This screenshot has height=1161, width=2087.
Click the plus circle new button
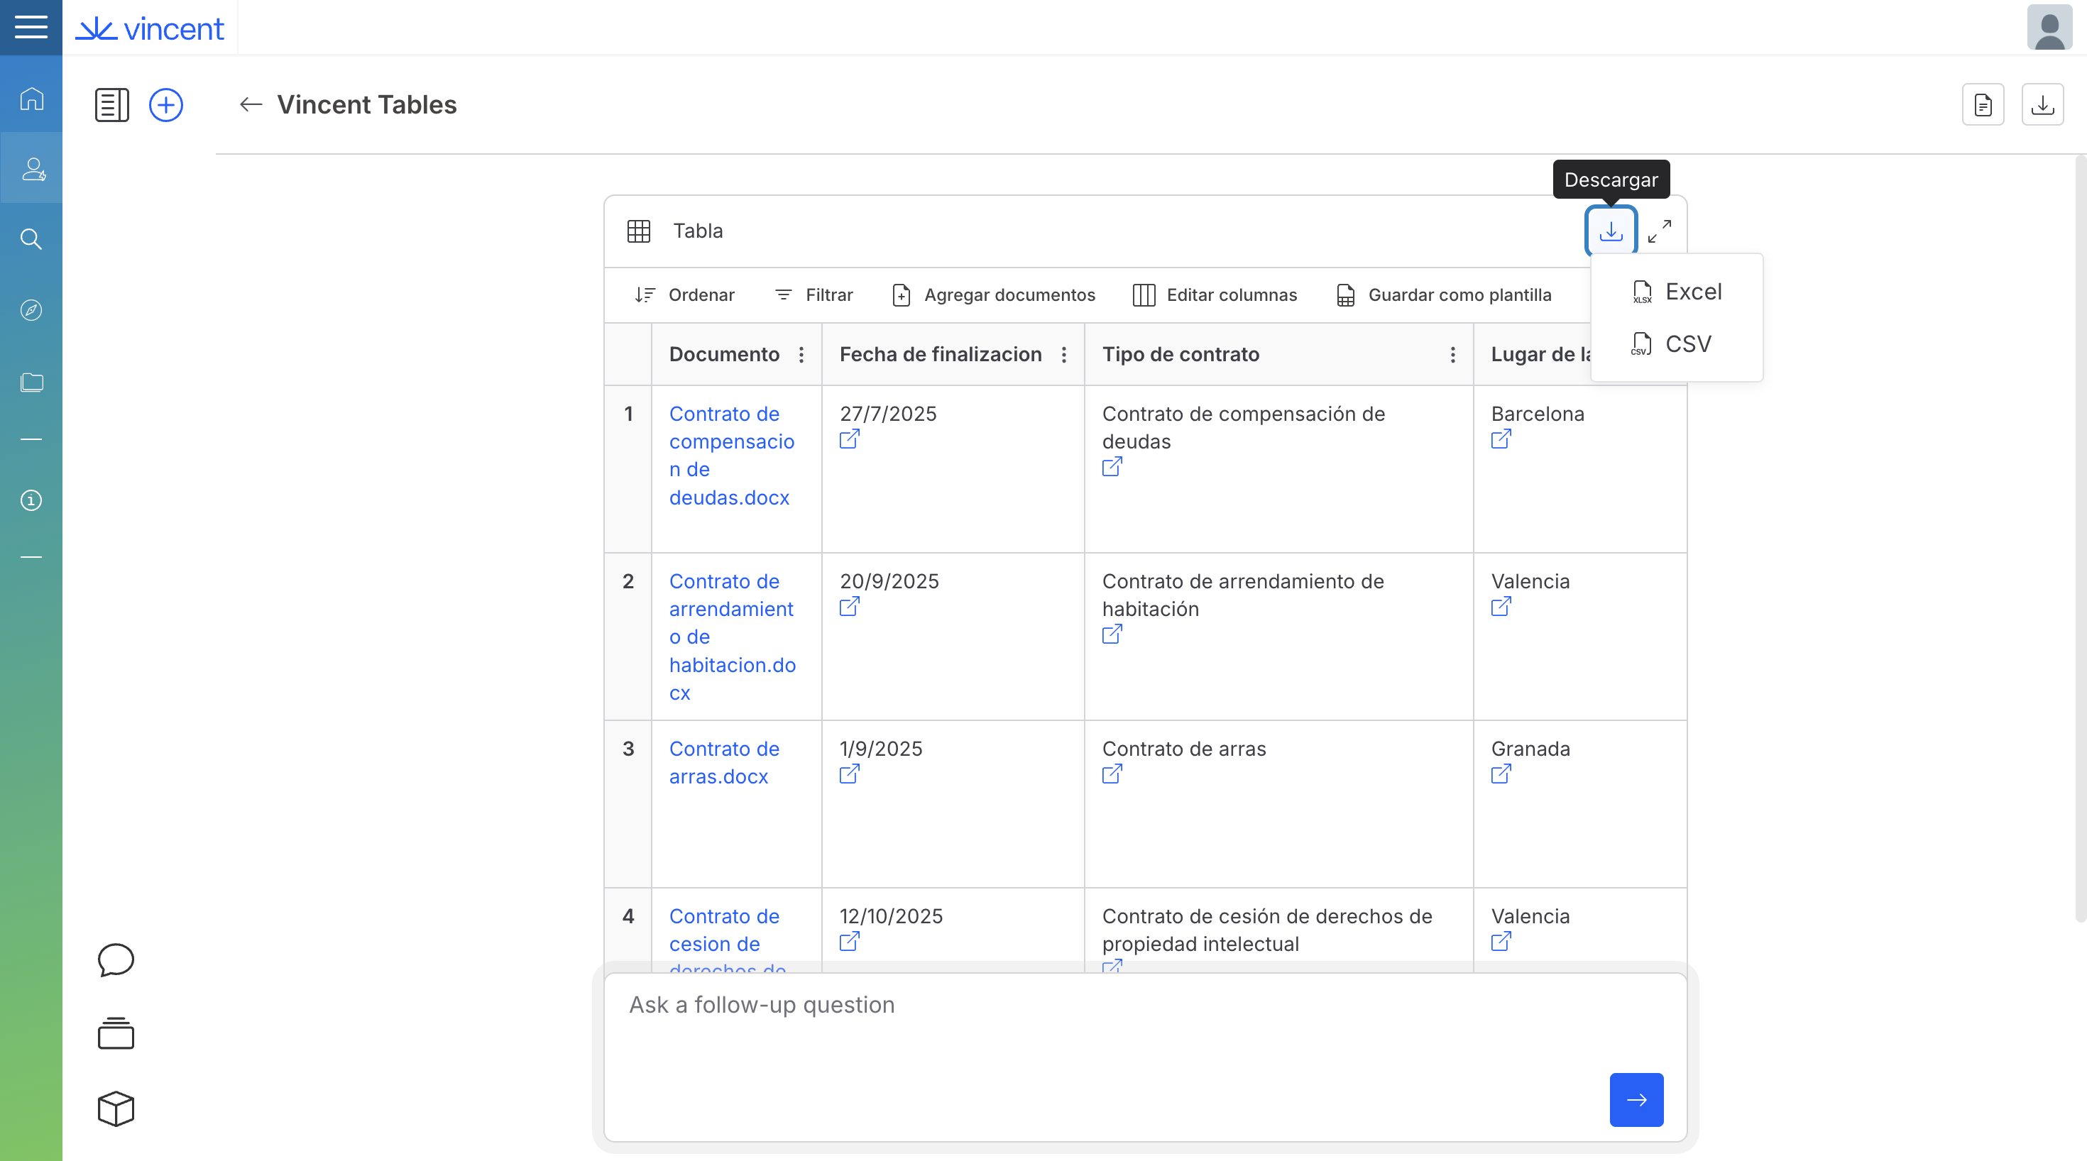166,105
